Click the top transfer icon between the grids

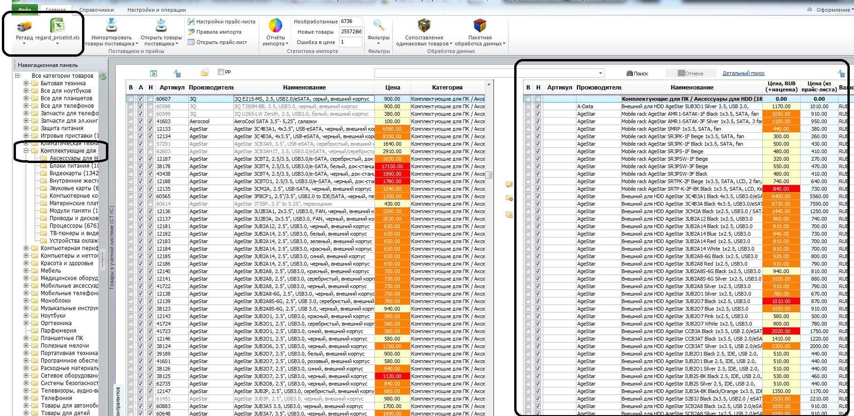(x=509, y=185)
